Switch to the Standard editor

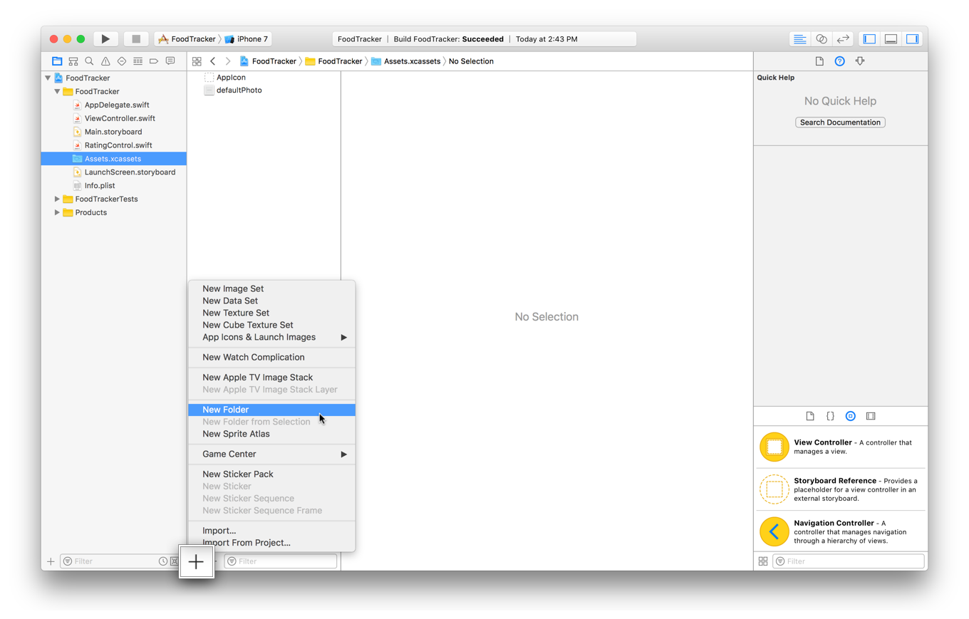click(x=800, y=39)
